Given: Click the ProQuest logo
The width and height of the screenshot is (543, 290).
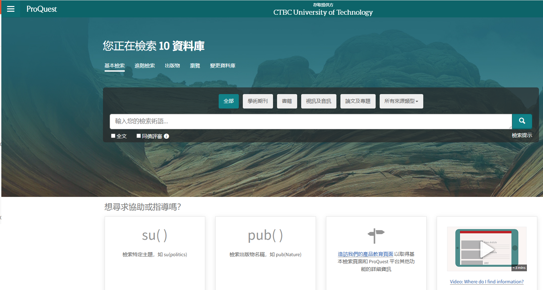Looking at the screenshot, I should [42, 9].
